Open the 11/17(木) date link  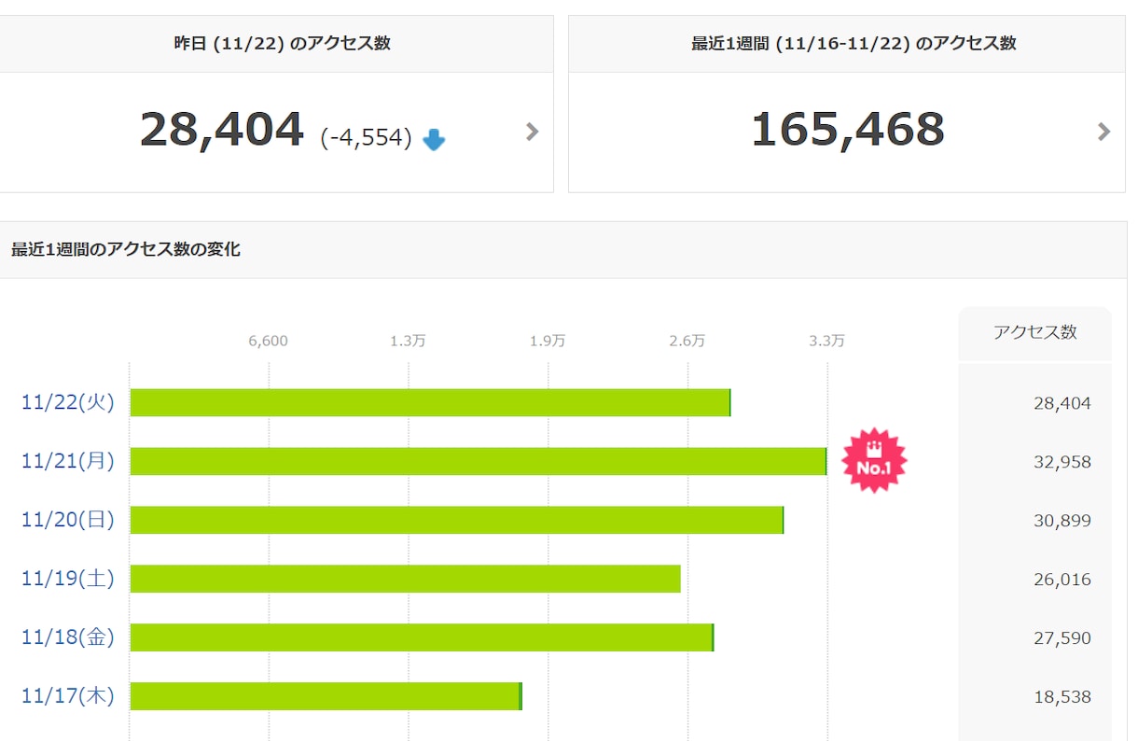pos(68,696)
